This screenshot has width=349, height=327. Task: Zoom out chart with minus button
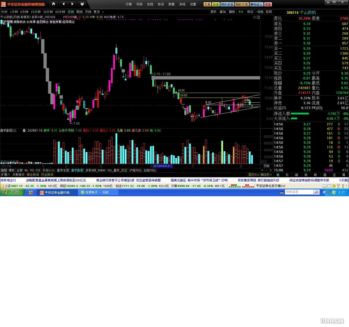click(x=266, y=170)
